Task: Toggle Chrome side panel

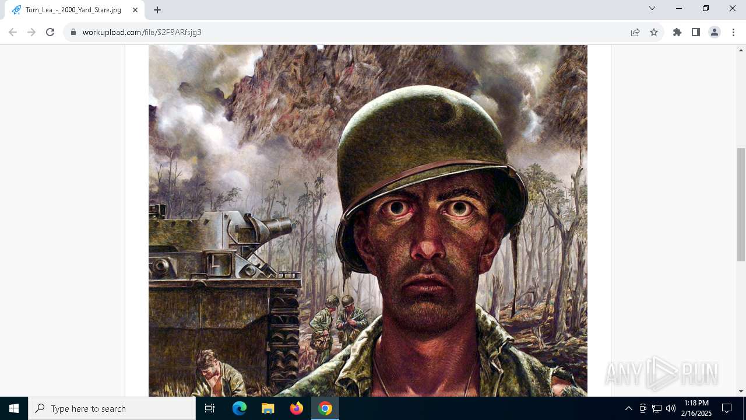Action: [x=696, y=32]
